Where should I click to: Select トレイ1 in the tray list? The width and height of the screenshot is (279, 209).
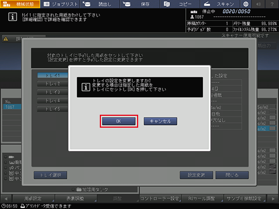coord(52,75)
